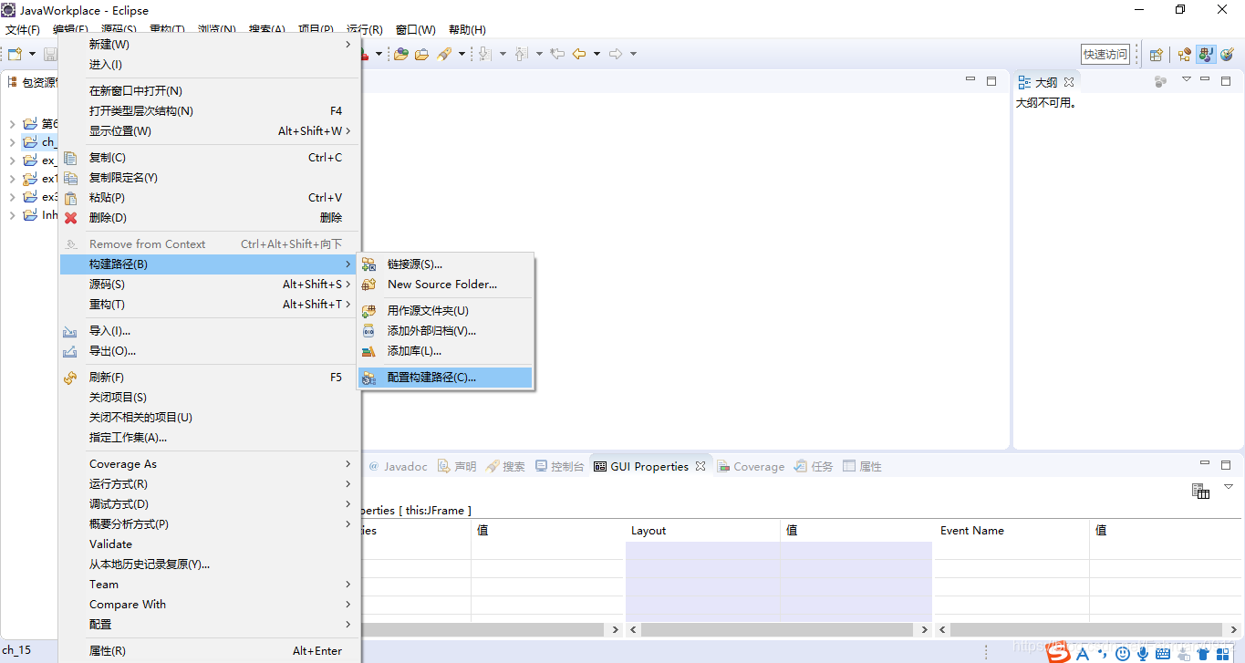1245x663 pixels.
Task: Select the ch_ project in package explorer
Action: [39, 142]
